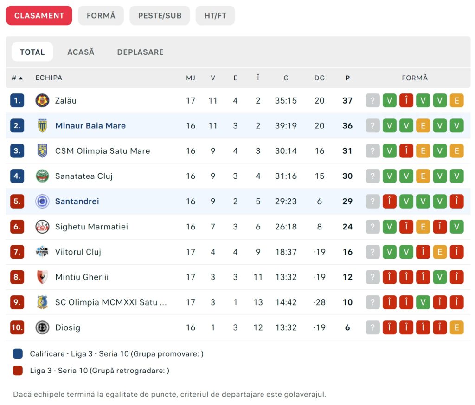Click the Sighetu Marmatiei team crest
The image size is (475, 405).
(x=42, y=227)
